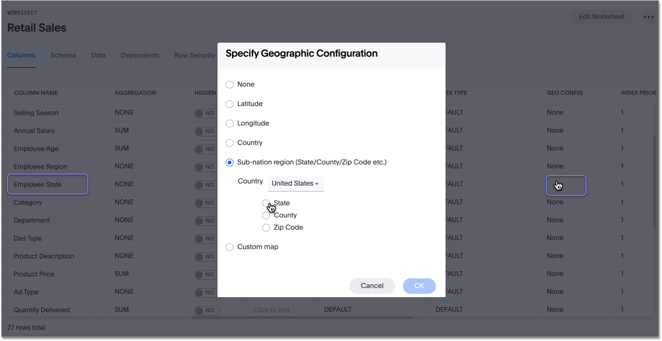This screenshot has width=662, height=341.
Task: Select the Longitude geographic configuration option
Action: (x=229, y=123)
